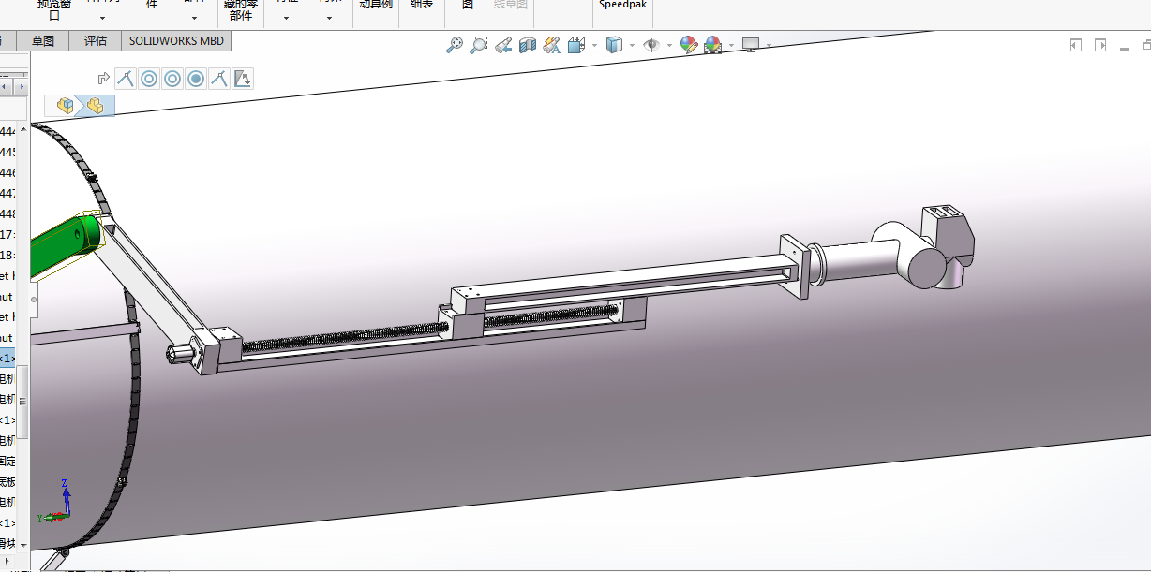Click the Zoom to Fit icon

455,45
